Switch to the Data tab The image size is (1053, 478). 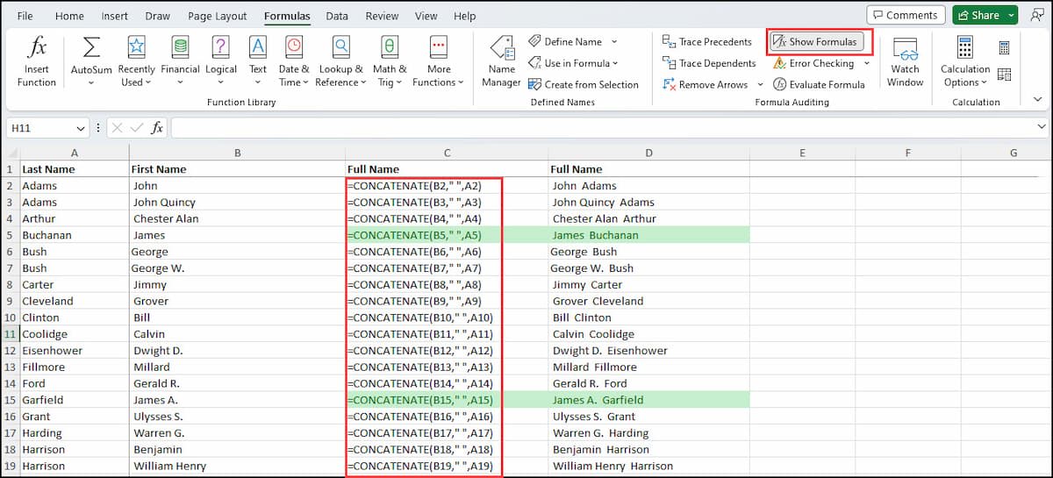[x=337, y=16]
